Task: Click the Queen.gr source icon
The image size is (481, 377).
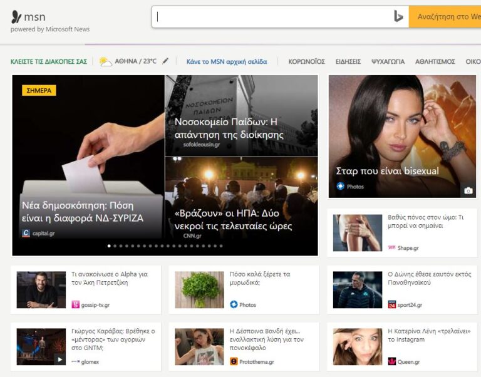Action: (391, 362)
